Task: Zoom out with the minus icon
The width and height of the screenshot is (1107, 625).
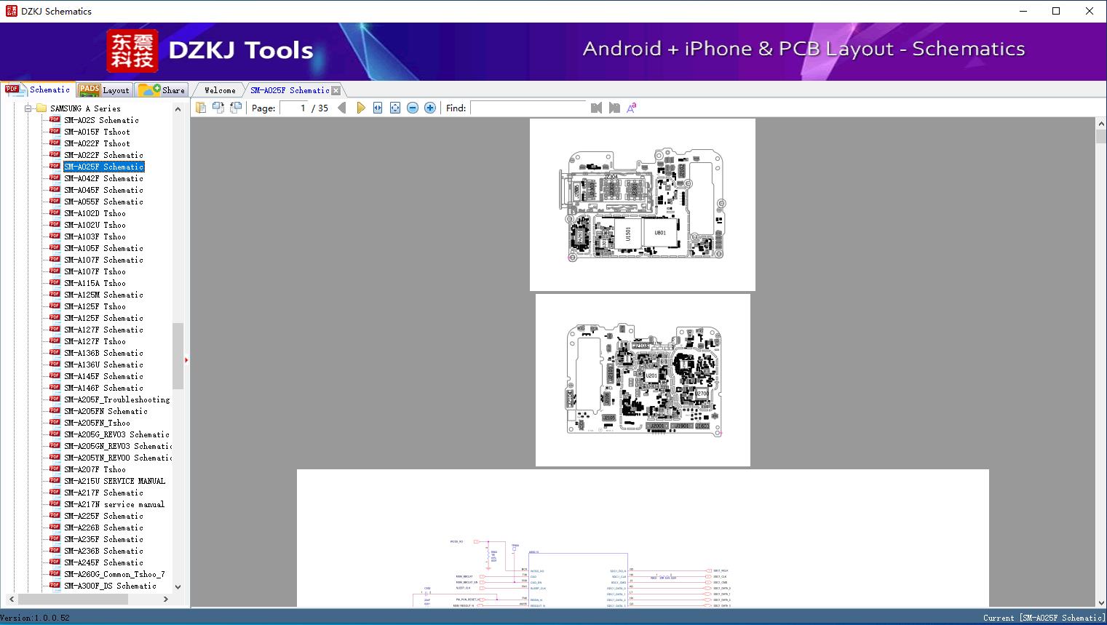Action: point(413,108)
